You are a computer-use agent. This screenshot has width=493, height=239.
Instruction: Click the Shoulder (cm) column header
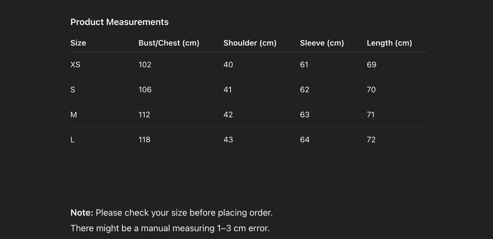(250, 43)
